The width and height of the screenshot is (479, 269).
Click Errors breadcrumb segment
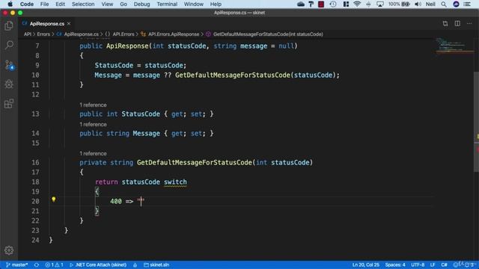43,34
